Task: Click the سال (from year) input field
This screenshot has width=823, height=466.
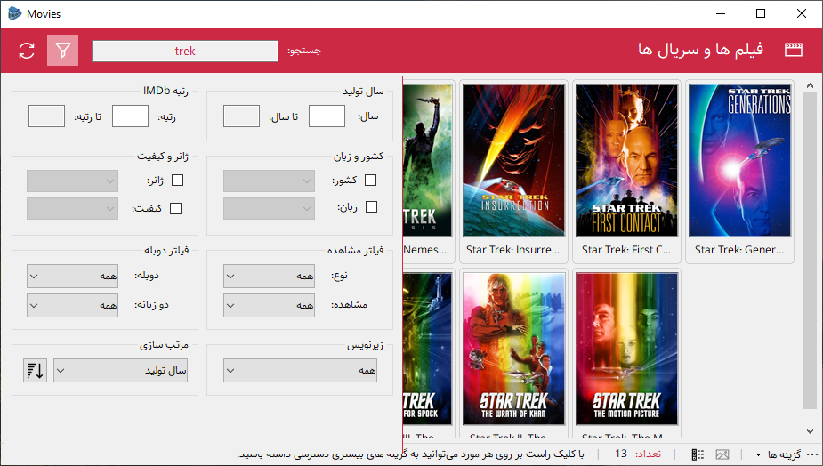Action: [x=327, y=116]
